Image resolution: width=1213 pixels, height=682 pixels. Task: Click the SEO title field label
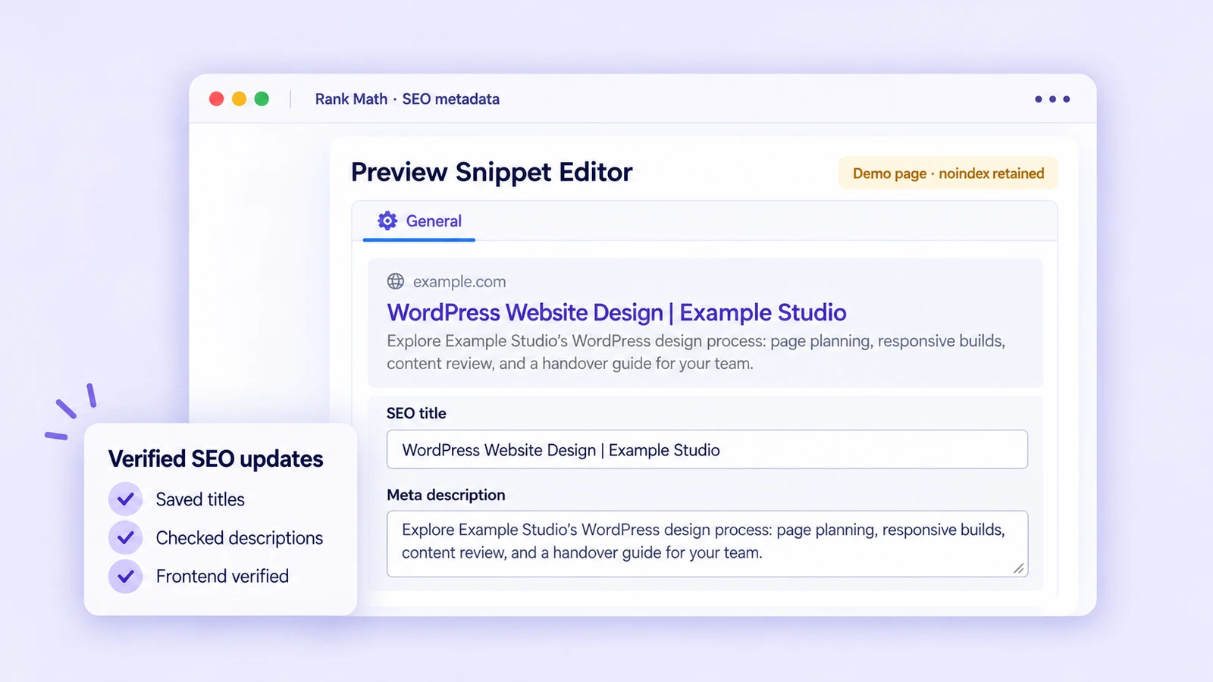pos(416,413)
